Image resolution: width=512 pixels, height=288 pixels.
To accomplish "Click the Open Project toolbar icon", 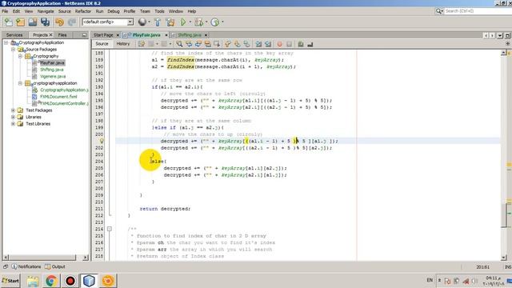I will 33,22.
